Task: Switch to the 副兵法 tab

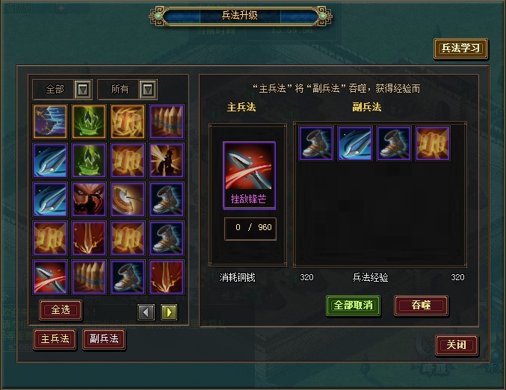Action: 104,338
